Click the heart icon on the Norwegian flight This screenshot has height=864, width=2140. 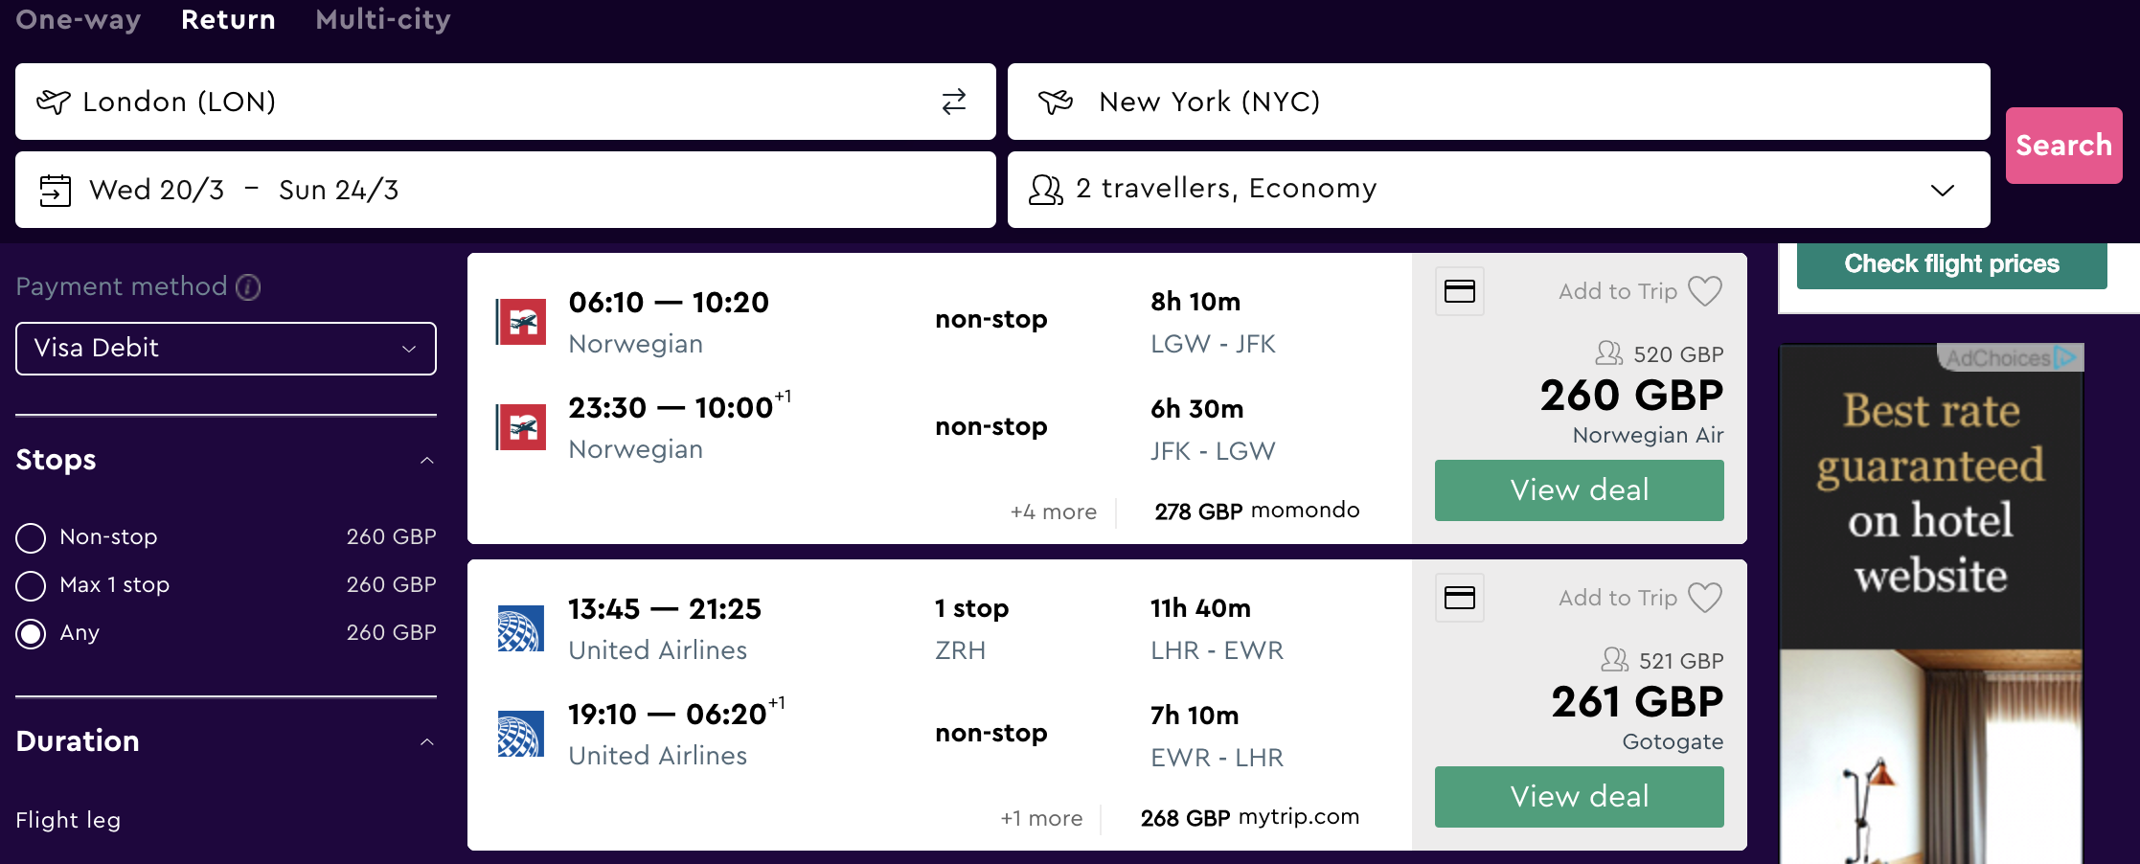[1705, 291]
